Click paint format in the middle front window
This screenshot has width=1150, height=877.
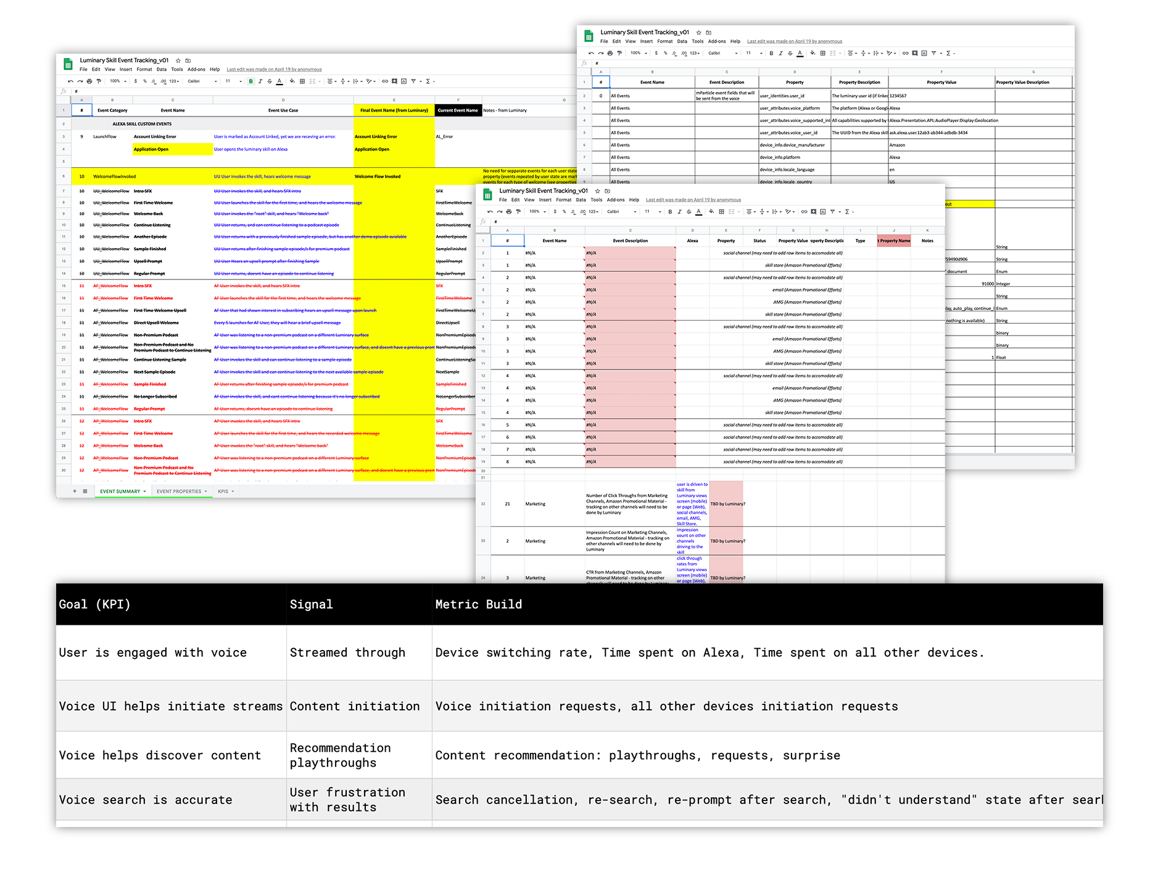pos(518,212)
